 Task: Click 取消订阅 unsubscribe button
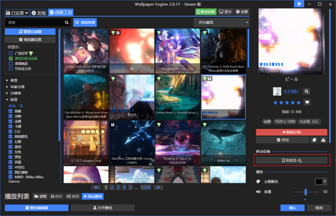tap(292, 132)
